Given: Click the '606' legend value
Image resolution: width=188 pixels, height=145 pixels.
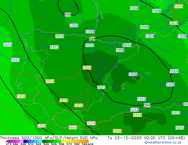Looking at the screenshot, I should pyautogui.click(x=90, y=144).
